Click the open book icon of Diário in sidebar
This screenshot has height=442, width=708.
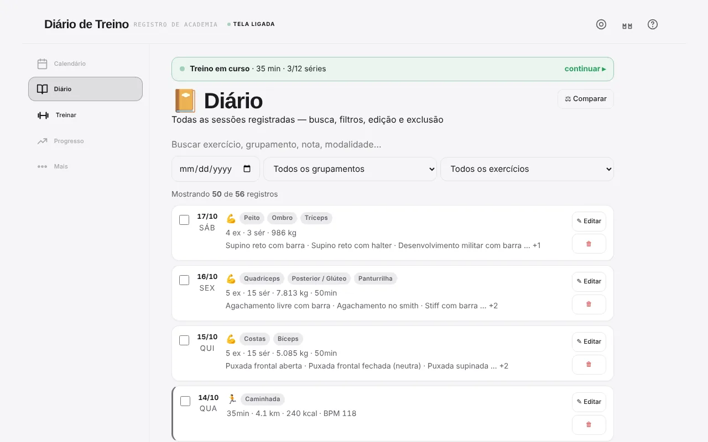point(43,89)
